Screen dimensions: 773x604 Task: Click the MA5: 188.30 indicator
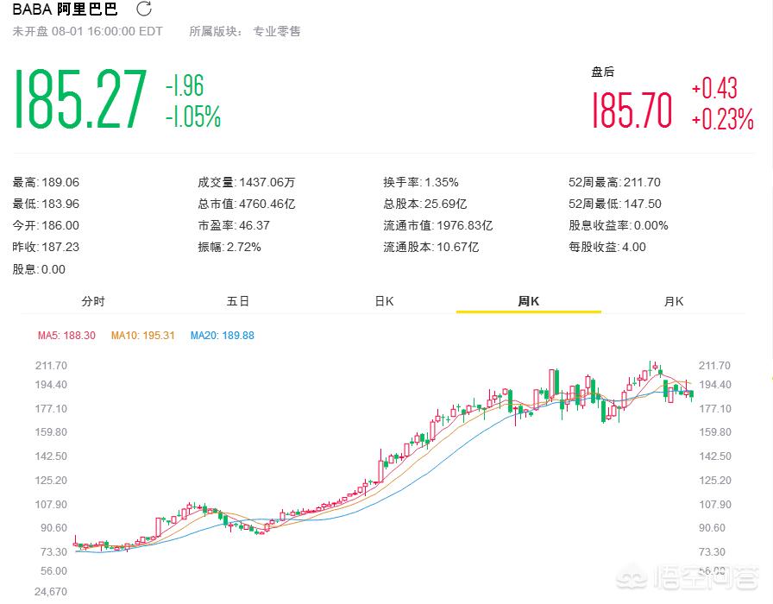(66, 336)
